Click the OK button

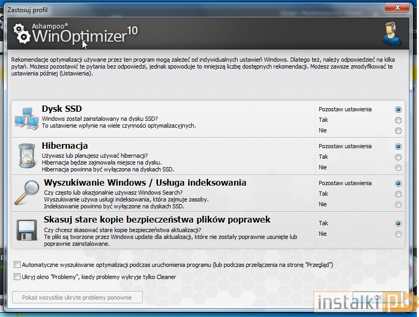click(378, 297)
